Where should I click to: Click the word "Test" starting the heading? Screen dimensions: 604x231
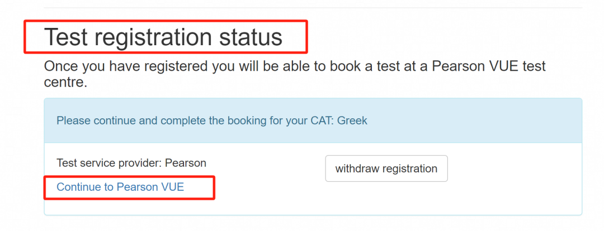tap(66, 37)
